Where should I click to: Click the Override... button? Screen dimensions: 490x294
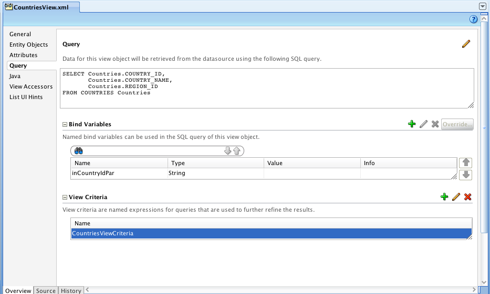[x=457, y=124]
